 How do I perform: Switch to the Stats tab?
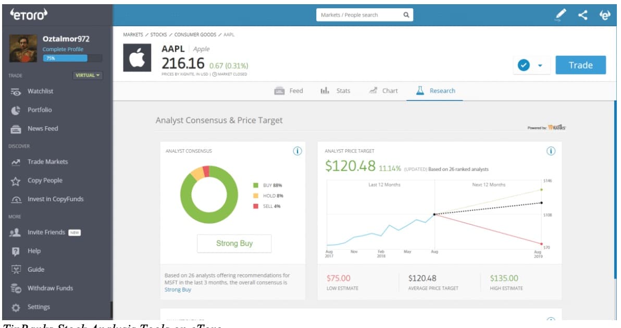click(x=336, y=91)
